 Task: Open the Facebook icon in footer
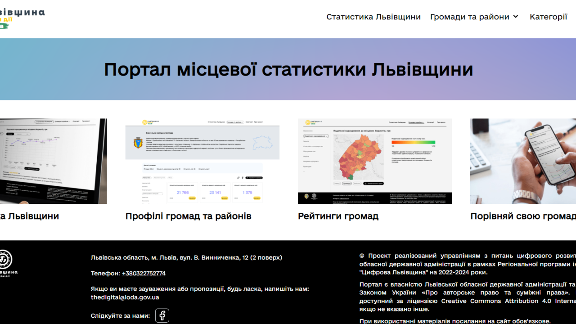[x=162, y=315]
